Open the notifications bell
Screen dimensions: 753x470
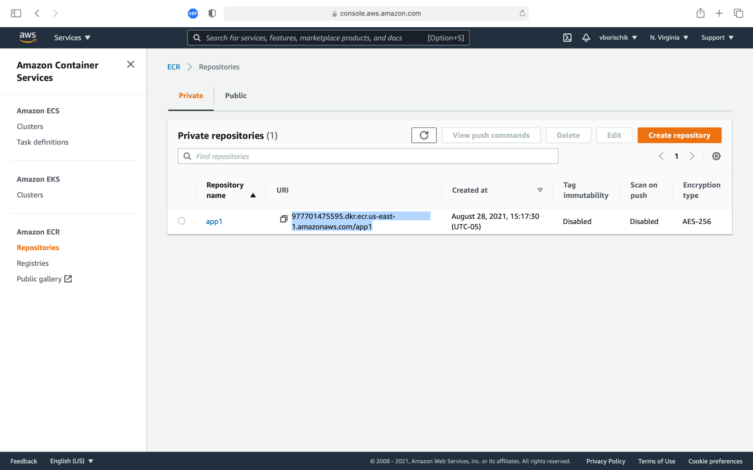click(x=586, y=37)
